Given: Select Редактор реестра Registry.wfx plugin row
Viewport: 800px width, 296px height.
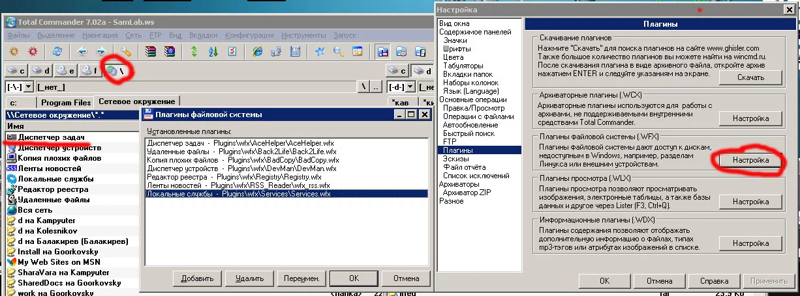Looking at the screenshot, I should pos(286,176).
